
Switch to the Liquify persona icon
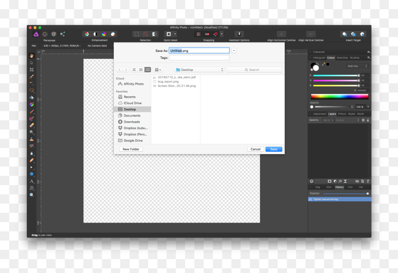(45, 34)
